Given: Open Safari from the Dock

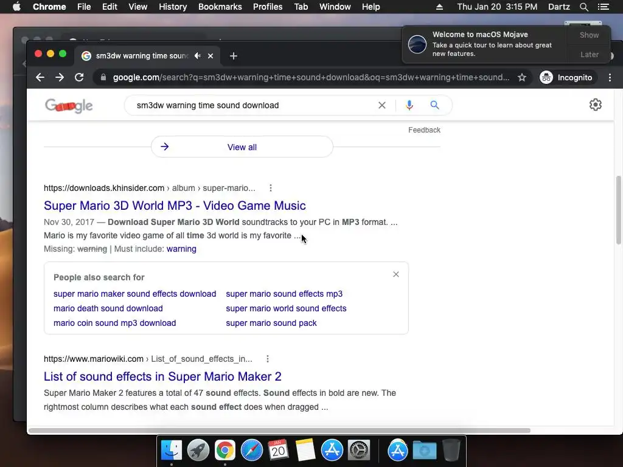Looking at the screenshot, I should (252, 451).
